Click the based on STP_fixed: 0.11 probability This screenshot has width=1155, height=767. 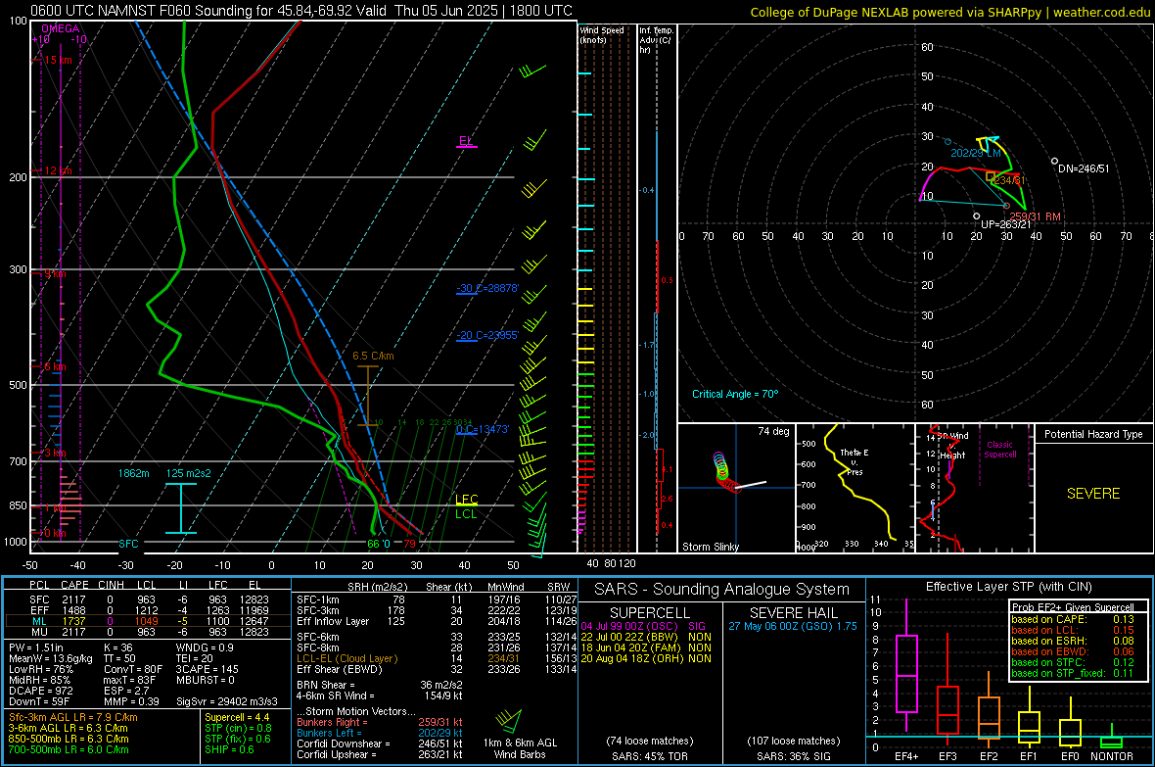(1073, 673)
